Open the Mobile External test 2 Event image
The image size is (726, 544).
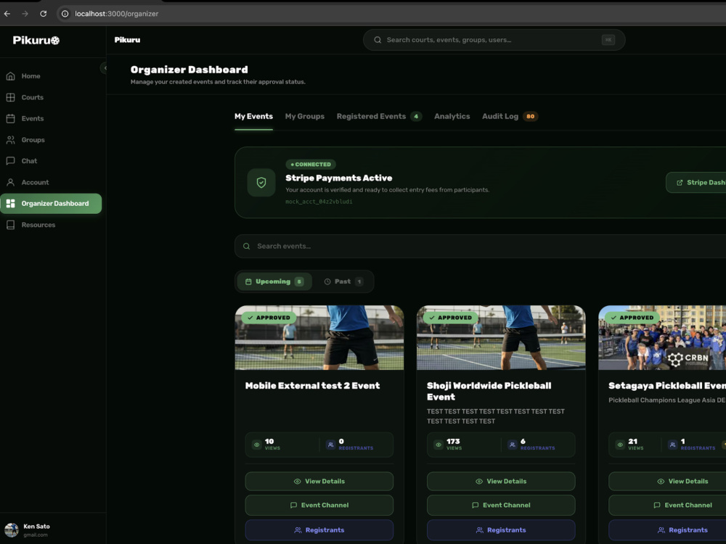[x=319, y=338]
